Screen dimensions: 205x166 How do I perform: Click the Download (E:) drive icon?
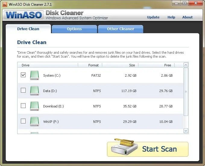(x=34, y=106)
